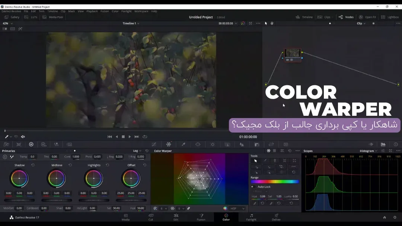
Task: Open the Help menu
Action: tap(154, 11)
